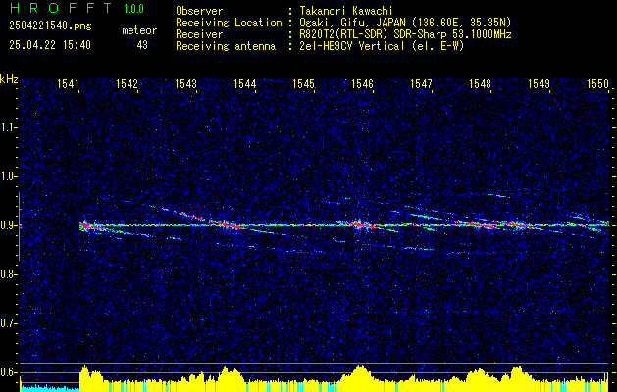The width and height of the screenshot is (617, 392).
Task: Click the 0.9 kHz frequency axis label
Action: click(x=8, y=225)
